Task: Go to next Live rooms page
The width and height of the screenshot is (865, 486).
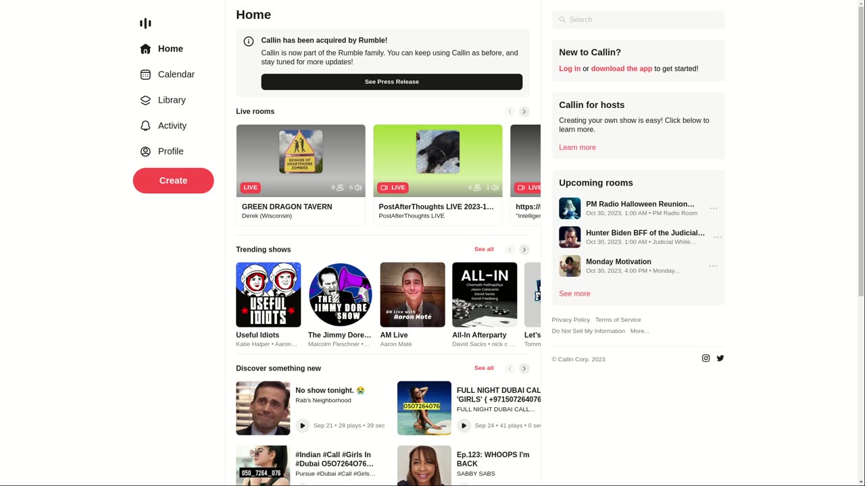Action: click(x=524, y=111)
